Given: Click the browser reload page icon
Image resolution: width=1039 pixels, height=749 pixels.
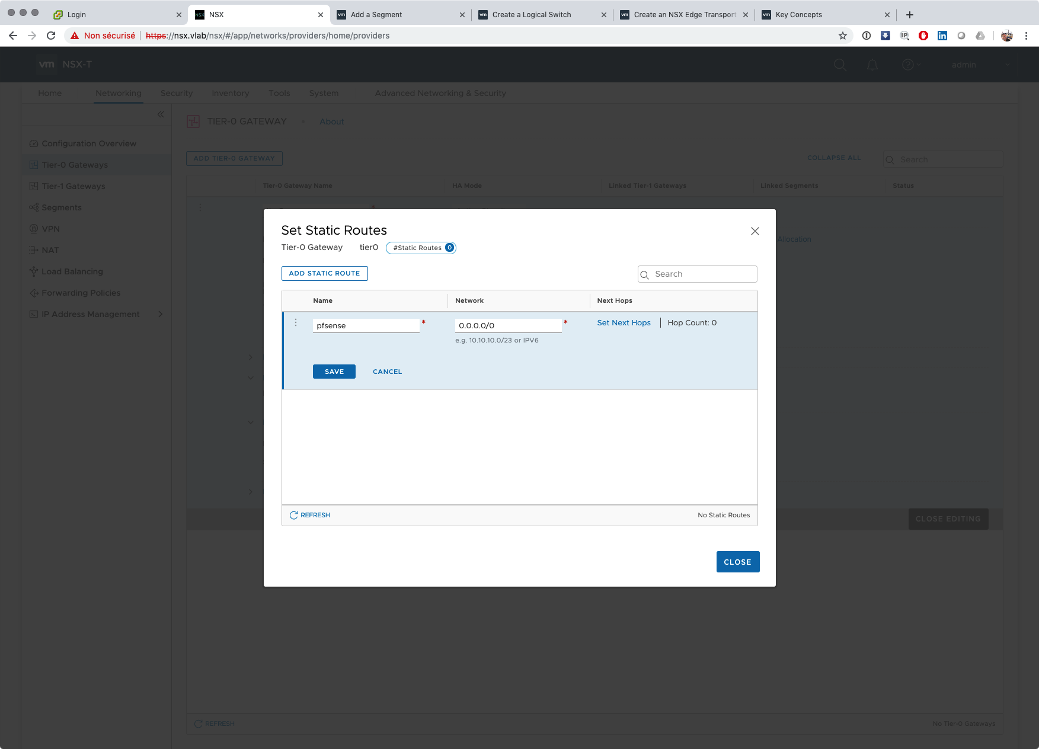Looking at the screenshot, I should (x=51, y=36).
